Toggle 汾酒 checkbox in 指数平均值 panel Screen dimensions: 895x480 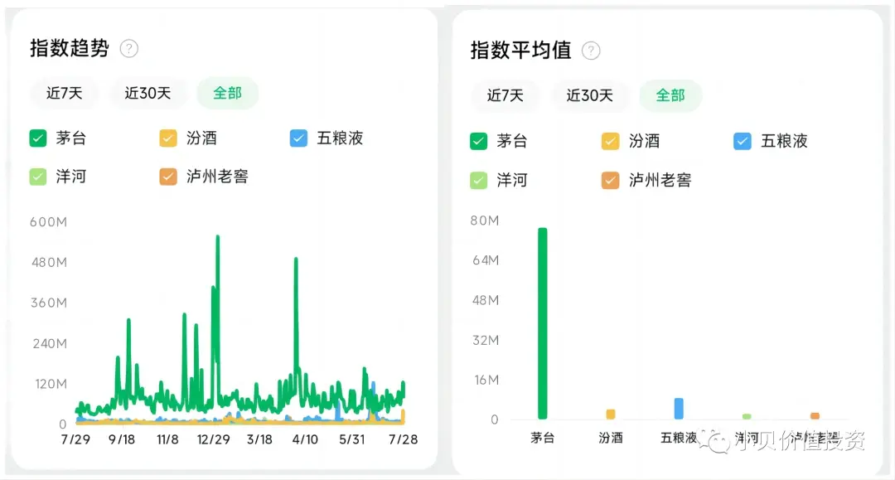[610, 141]
